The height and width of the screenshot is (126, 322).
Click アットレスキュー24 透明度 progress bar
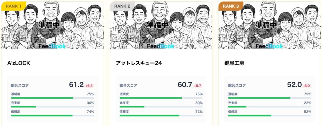point(161,98)
